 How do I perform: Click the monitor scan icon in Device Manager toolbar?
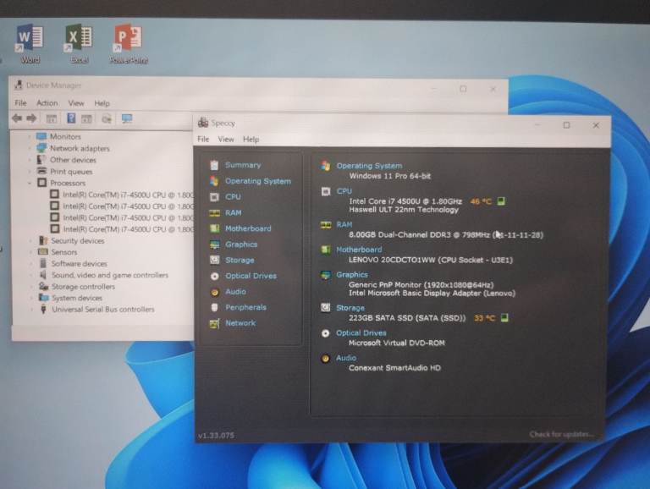coord(127,119)
